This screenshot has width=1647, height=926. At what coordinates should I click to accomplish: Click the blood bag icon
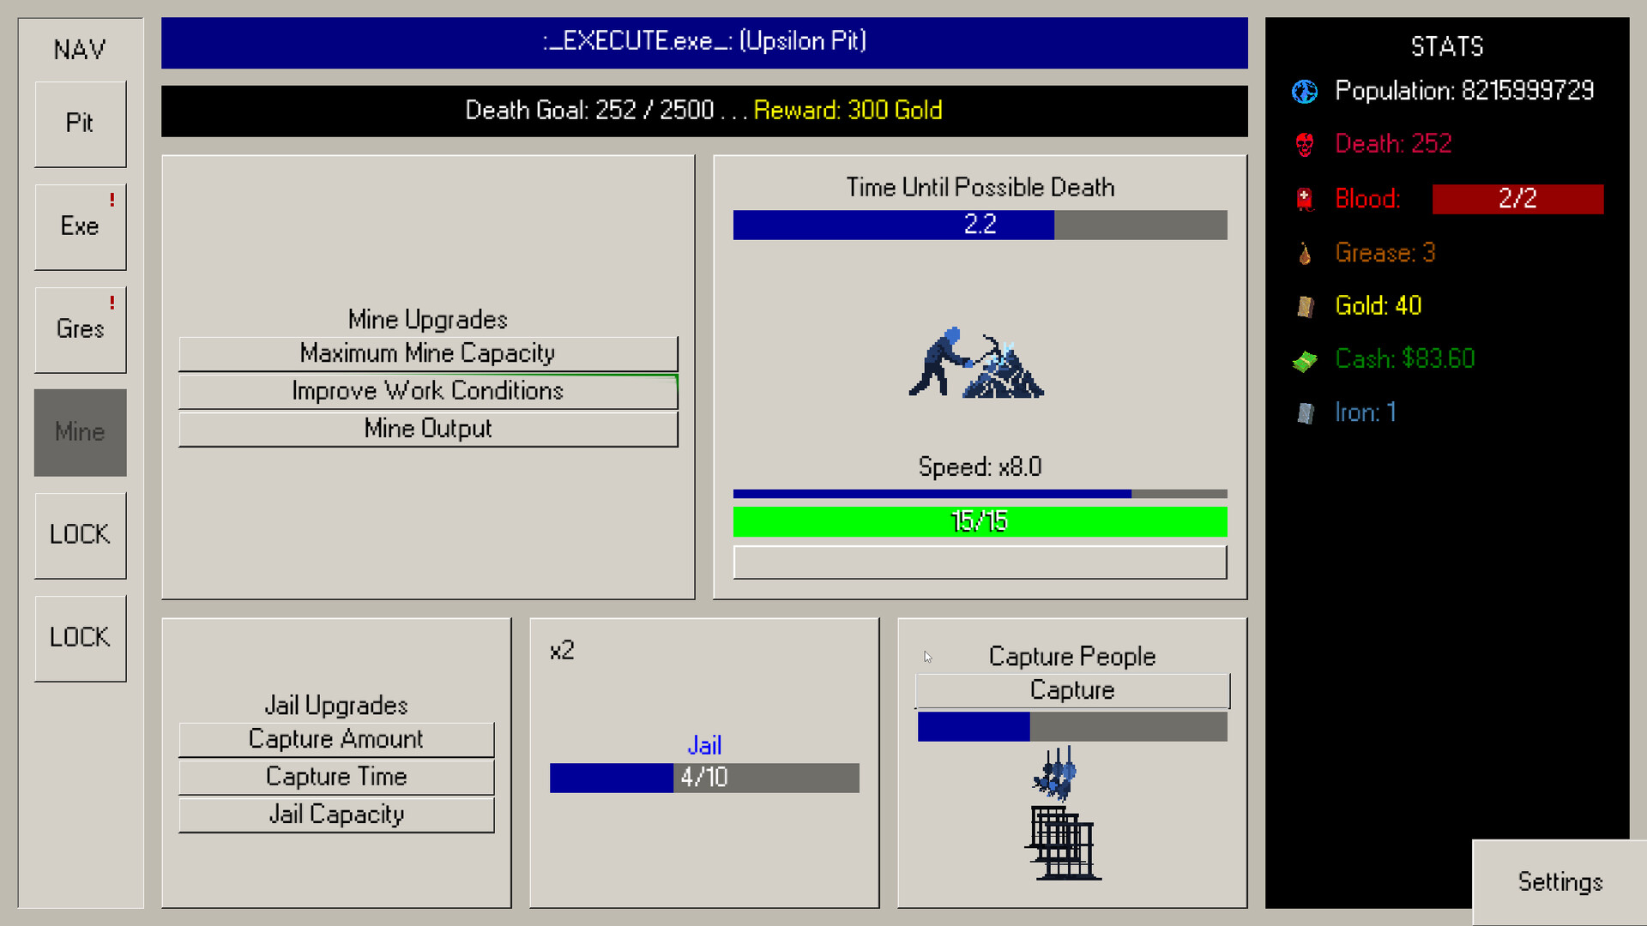(x=1305, y=199)
